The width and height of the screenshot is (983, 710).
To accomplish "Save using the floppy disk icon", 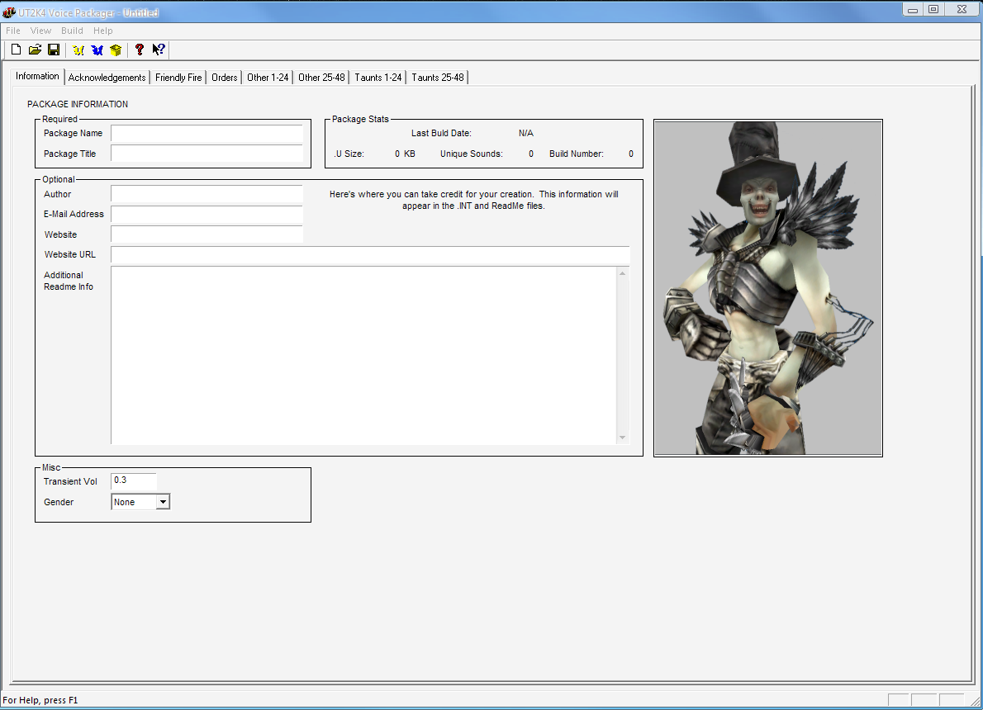I will click(x=53, y=50).
